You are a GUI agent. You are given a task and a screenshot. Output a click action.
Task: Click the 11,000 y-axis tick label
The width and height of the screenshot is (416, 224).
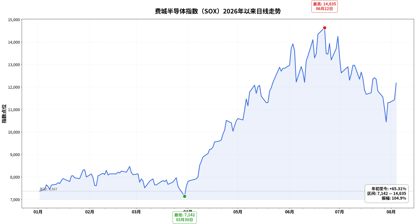[14, 110]
